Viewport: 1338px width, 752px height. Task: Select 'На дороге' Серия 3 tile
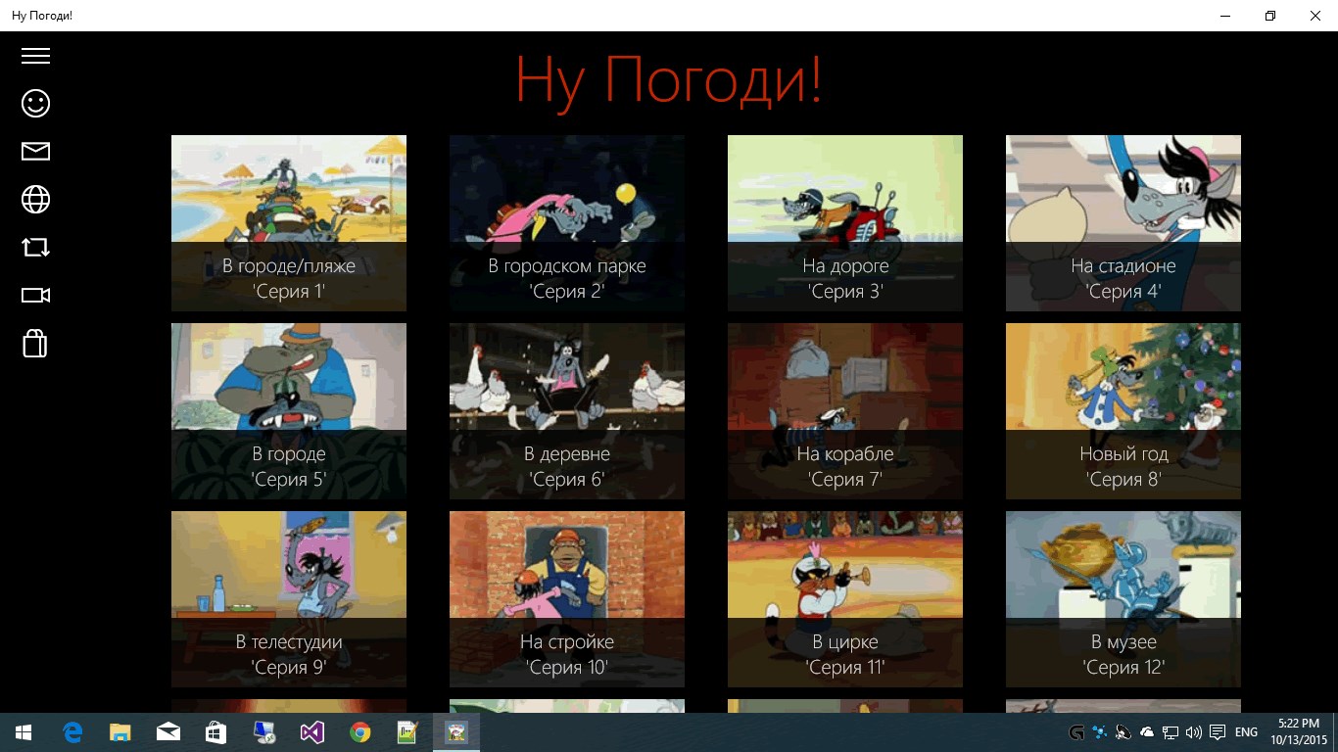tap(845, 223)
